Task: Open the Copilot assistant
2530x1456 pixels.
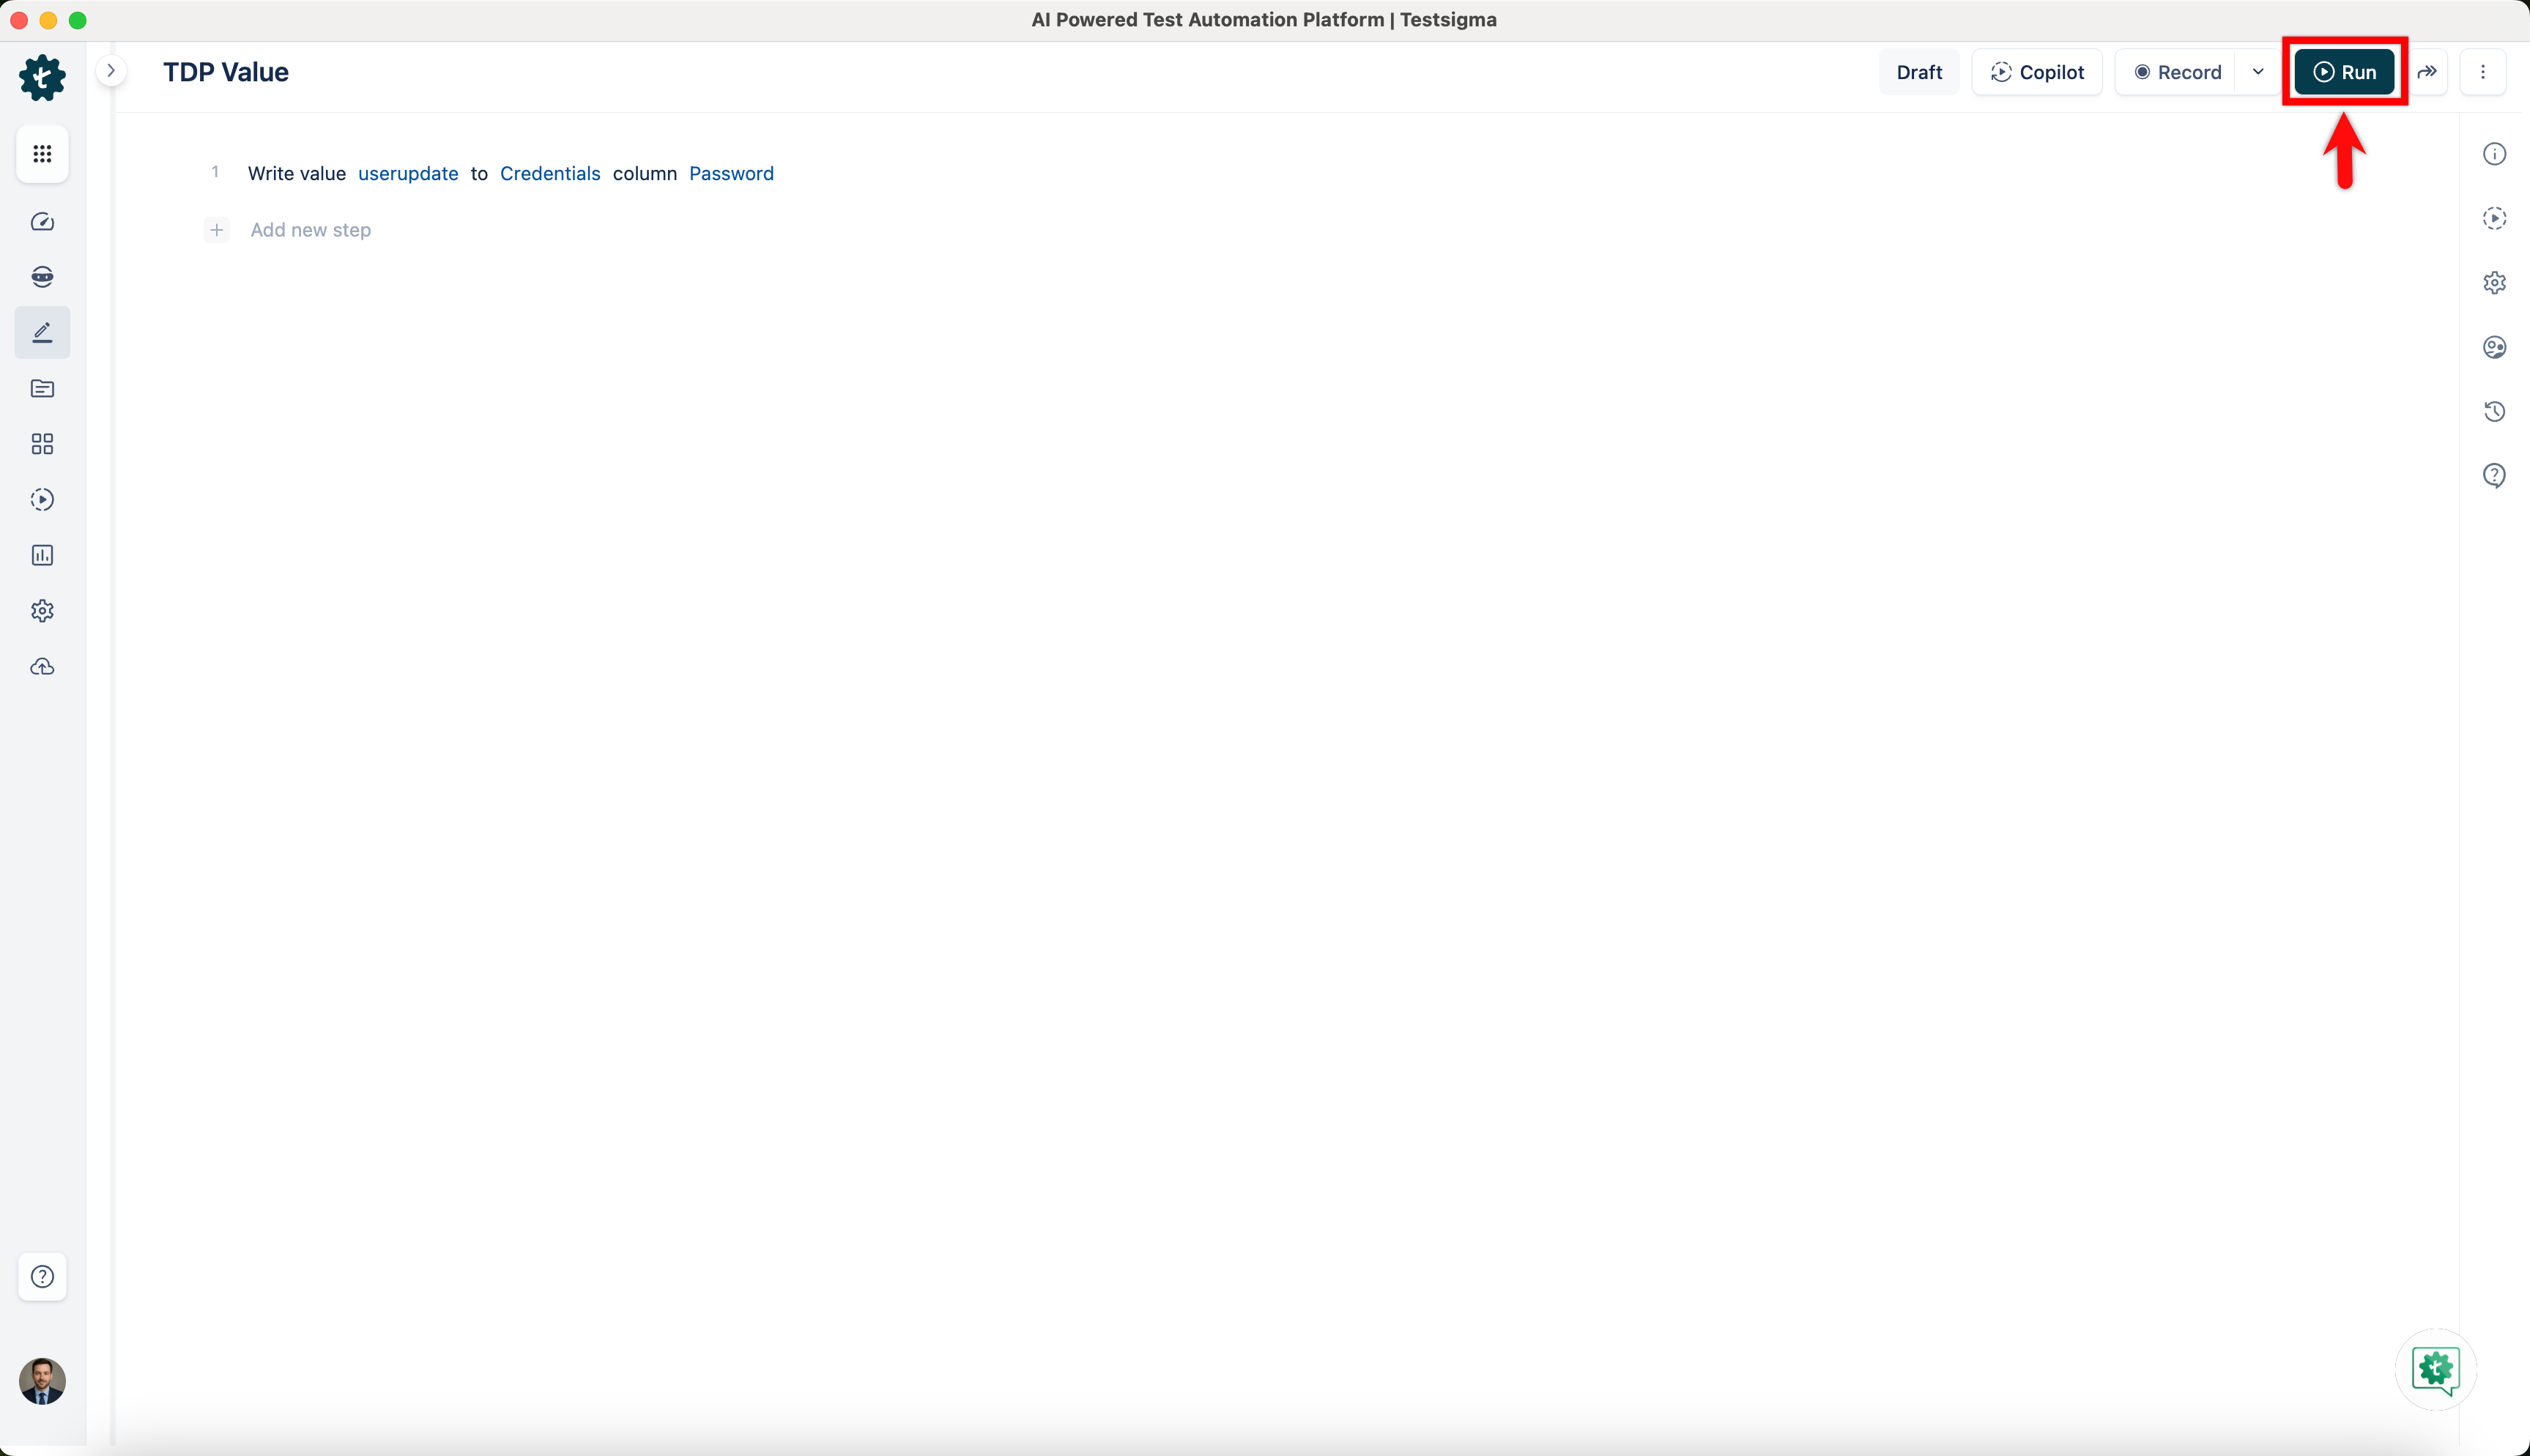Action: [x=2037, y=72]
